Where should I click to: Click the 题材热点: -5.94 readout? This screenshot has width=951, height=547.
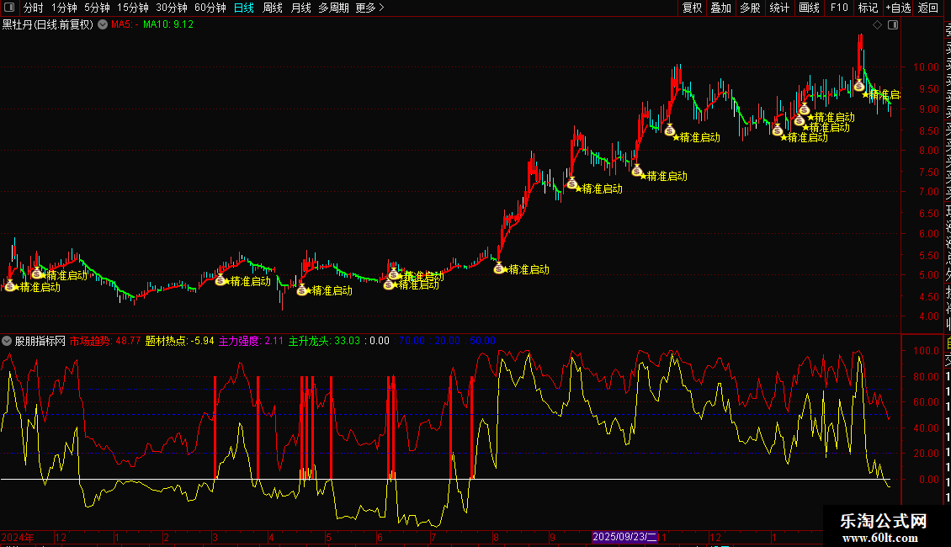(x=179, y=341)
